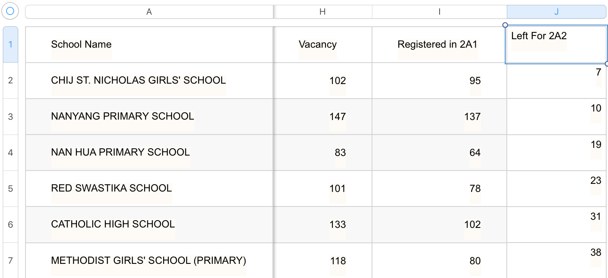Select row 4 header
Screen dimensions: 608x278
coord(11,153)
